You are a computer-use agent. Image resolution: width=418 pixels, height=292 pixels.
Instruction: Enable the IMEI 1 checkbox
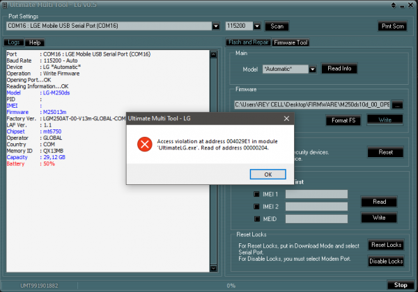(256, 194)
